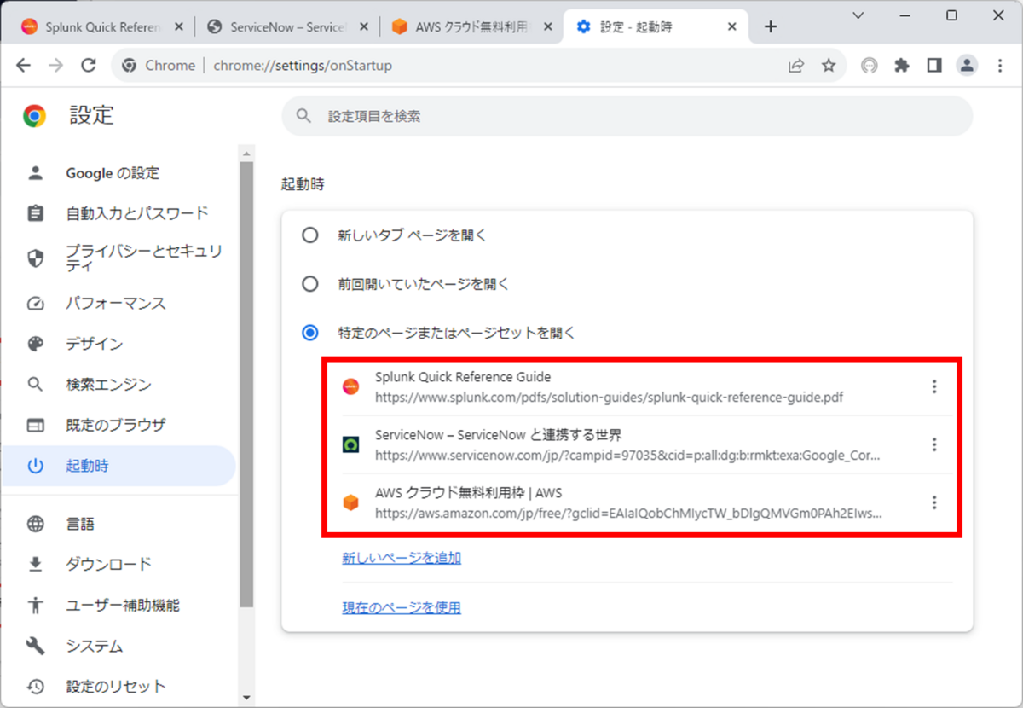
Task: Click the Splunk favicon in startup list
Action: click(x=350, y=386)
